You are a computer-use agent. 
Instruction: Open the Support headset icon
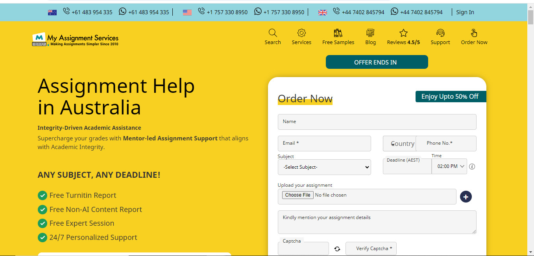pos(440,33)
